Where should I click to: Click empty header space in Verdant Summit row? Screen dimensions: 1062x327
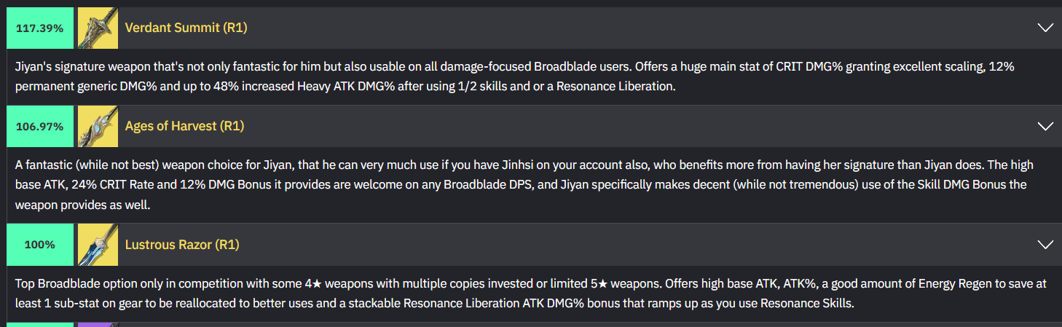pos(641,28)
